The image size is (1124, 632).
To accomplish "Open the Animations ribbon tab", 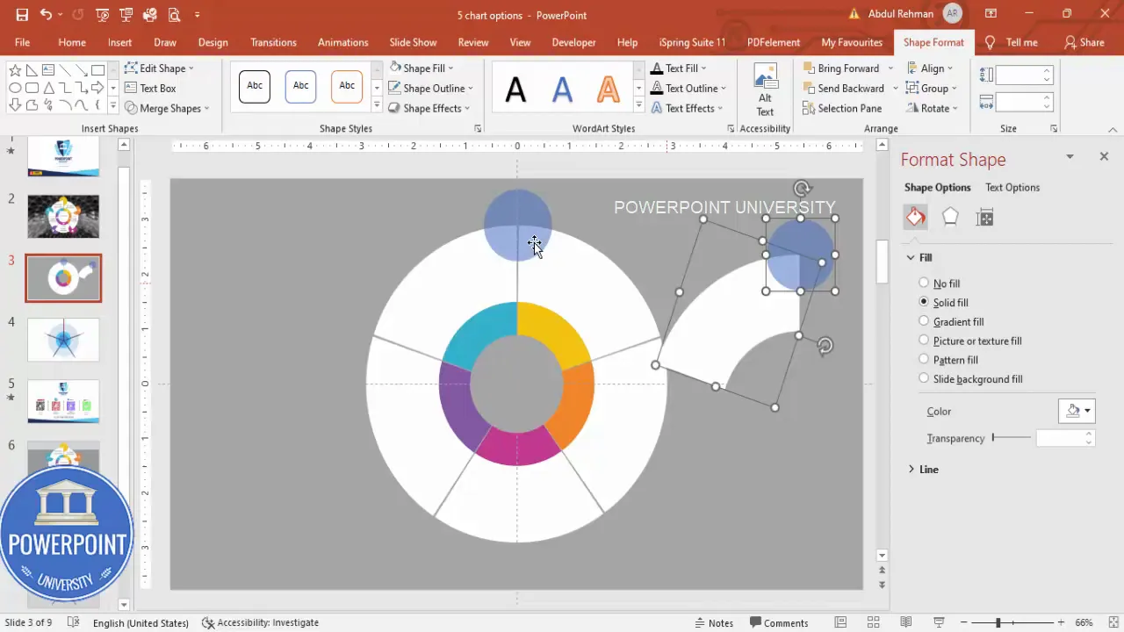I will point(342,42).
